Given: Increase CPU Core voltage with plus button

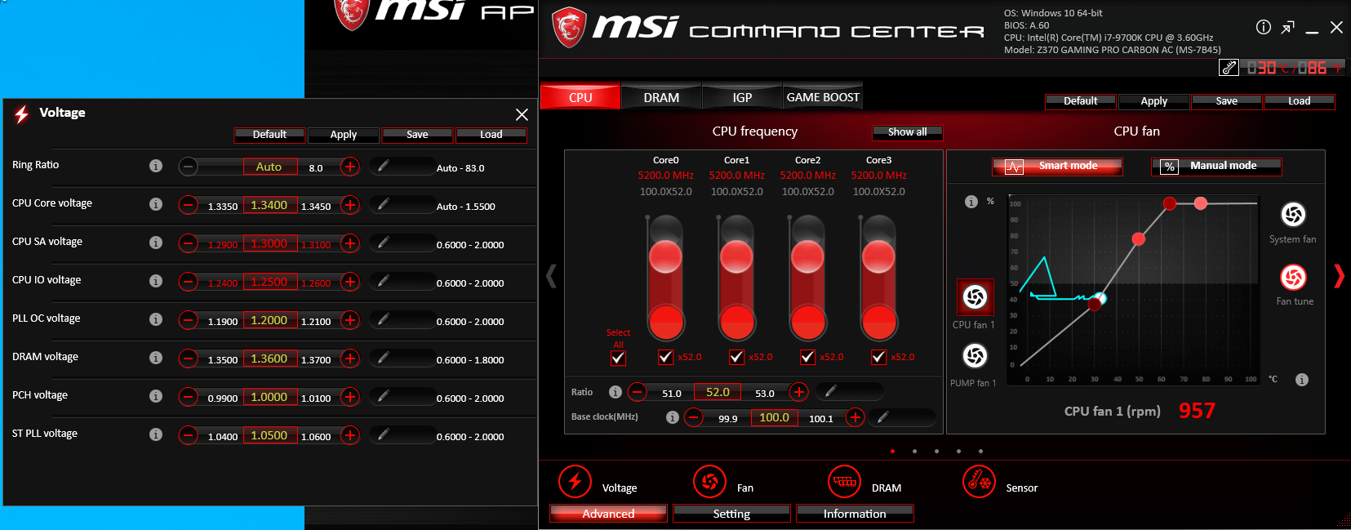Looking at the screenshot, I should pos(350,205).
